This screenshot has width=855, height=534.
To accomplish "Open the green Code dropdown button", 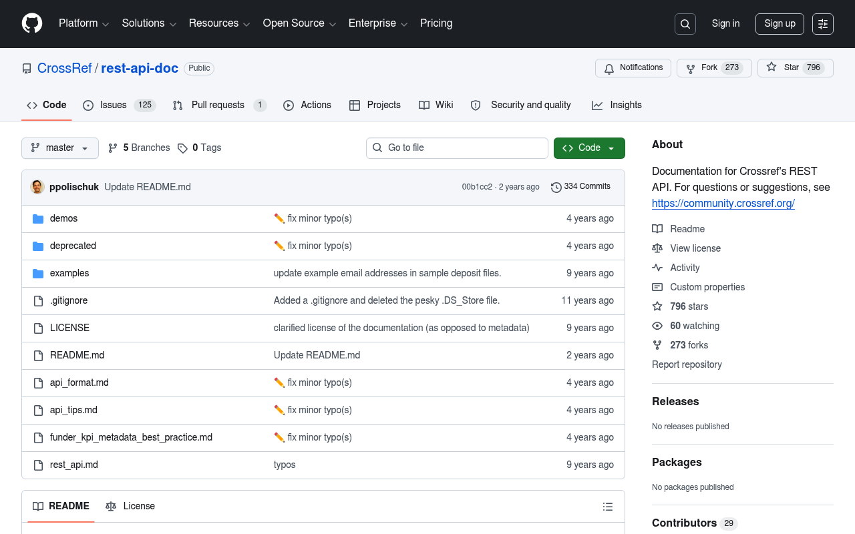I will (589, 148).
